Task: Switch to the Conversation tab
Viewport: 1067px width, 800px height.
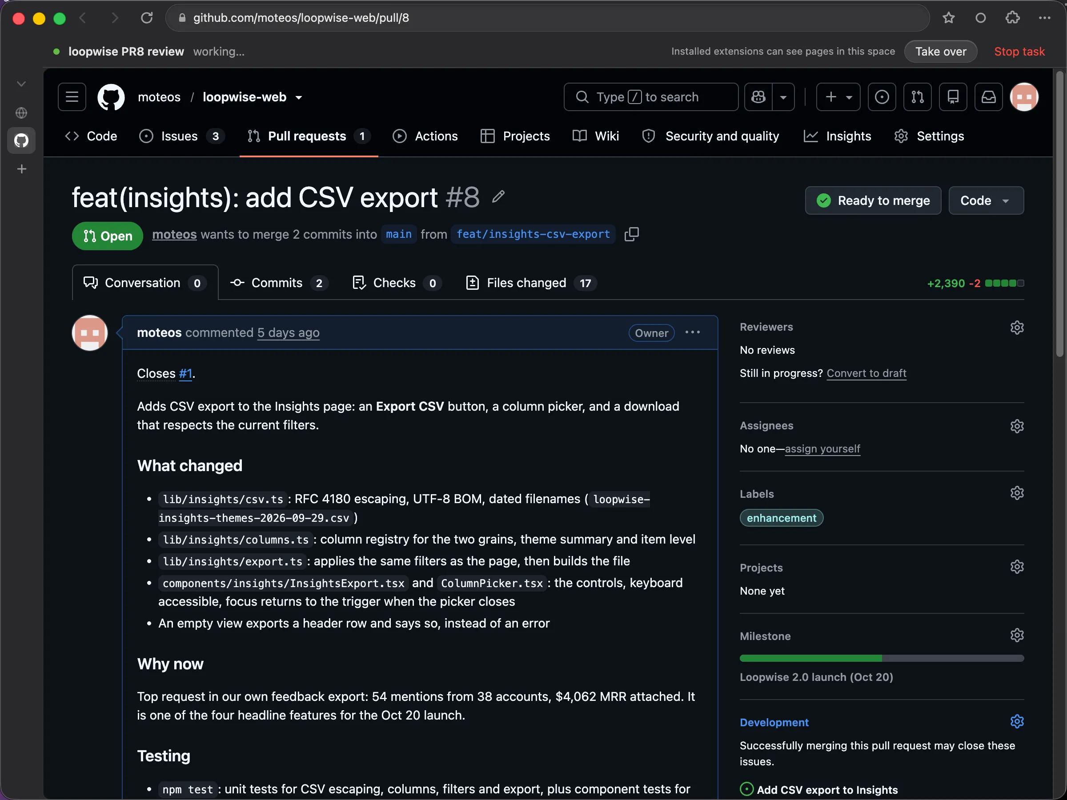Action: pyautogui.click(x=145, y=283)
